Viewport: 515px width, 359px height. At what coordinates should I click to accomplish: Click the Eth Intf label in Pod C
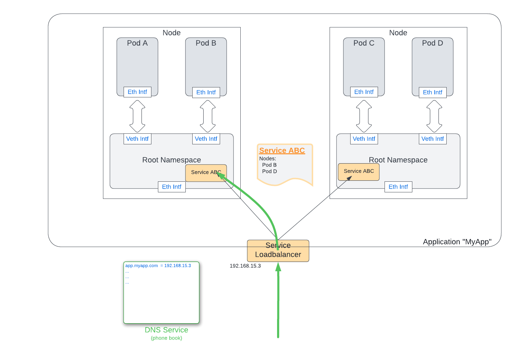364,92
